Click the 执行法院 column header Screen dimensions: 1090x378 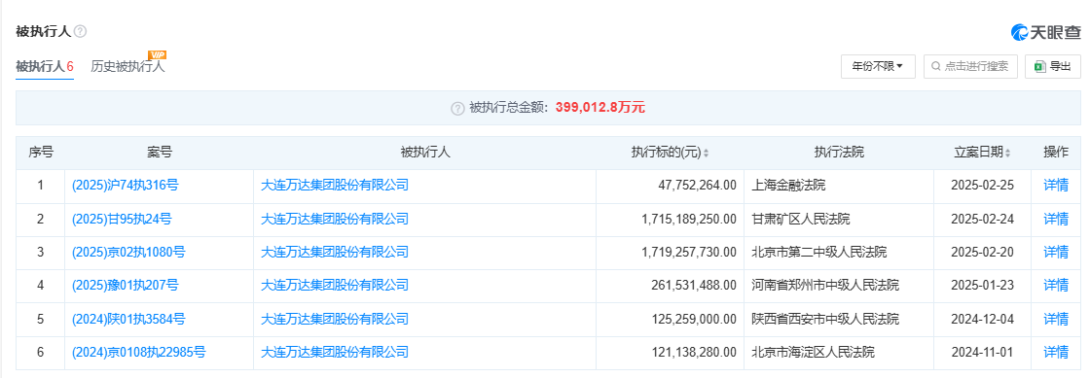[839, 154]
